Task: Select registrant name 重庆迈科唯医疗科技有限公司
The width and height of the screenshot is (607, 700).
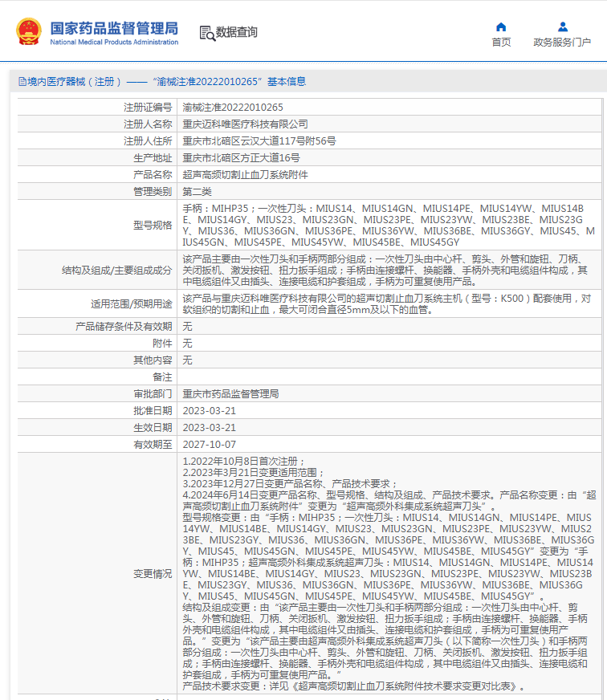Action: (x=245, y=124)
